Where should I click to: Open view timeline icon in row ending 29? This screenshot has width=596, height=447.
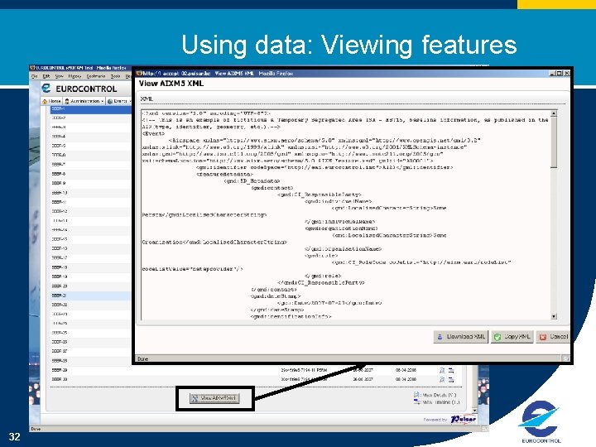point(451,370)
